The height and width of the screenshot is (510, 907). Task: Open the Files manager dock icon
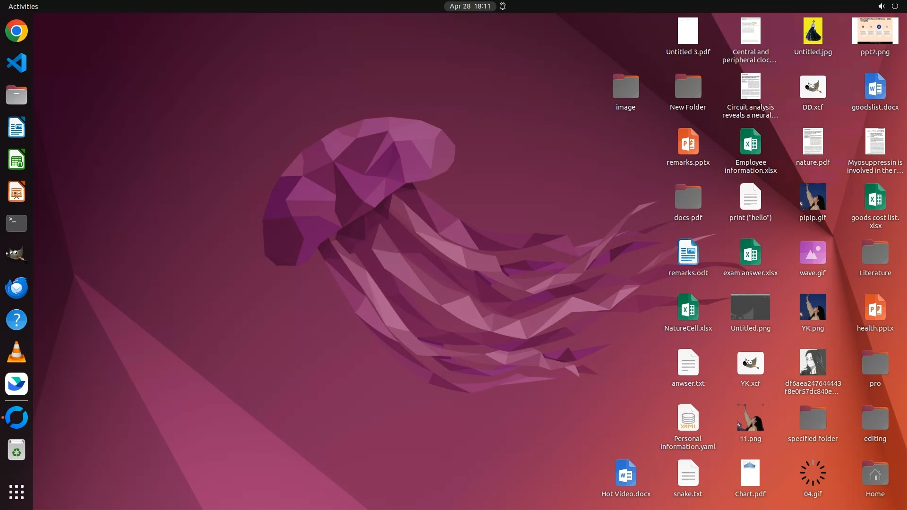click(x=17, y=95)
